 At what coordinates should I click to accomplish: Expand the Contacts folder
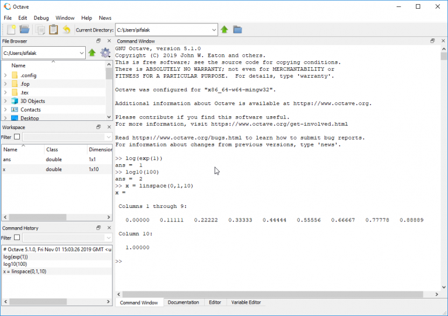5,110
